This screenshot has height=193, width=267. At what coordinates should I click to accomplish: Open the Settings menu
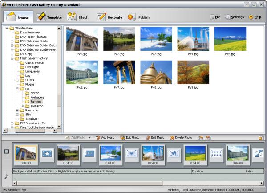tap(235, 17)
